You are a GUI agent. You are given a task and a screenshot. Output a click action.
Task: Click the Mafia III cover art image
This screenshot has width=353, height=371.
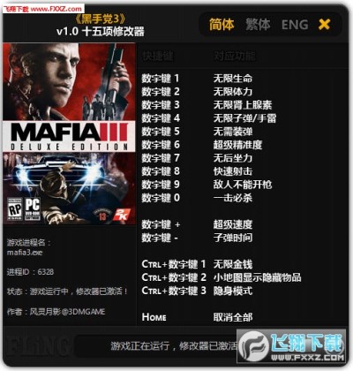tap(69, 133)
